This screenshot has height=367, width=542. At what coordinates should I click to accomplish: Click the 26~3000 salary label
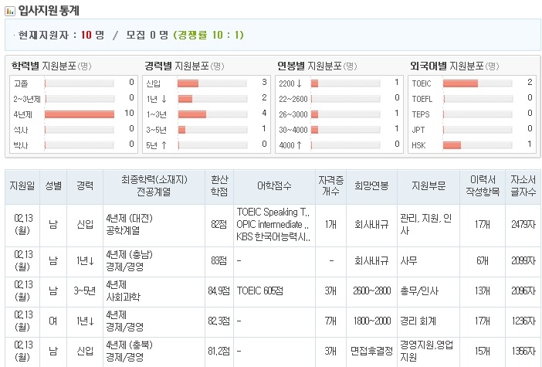coord(293,114)
